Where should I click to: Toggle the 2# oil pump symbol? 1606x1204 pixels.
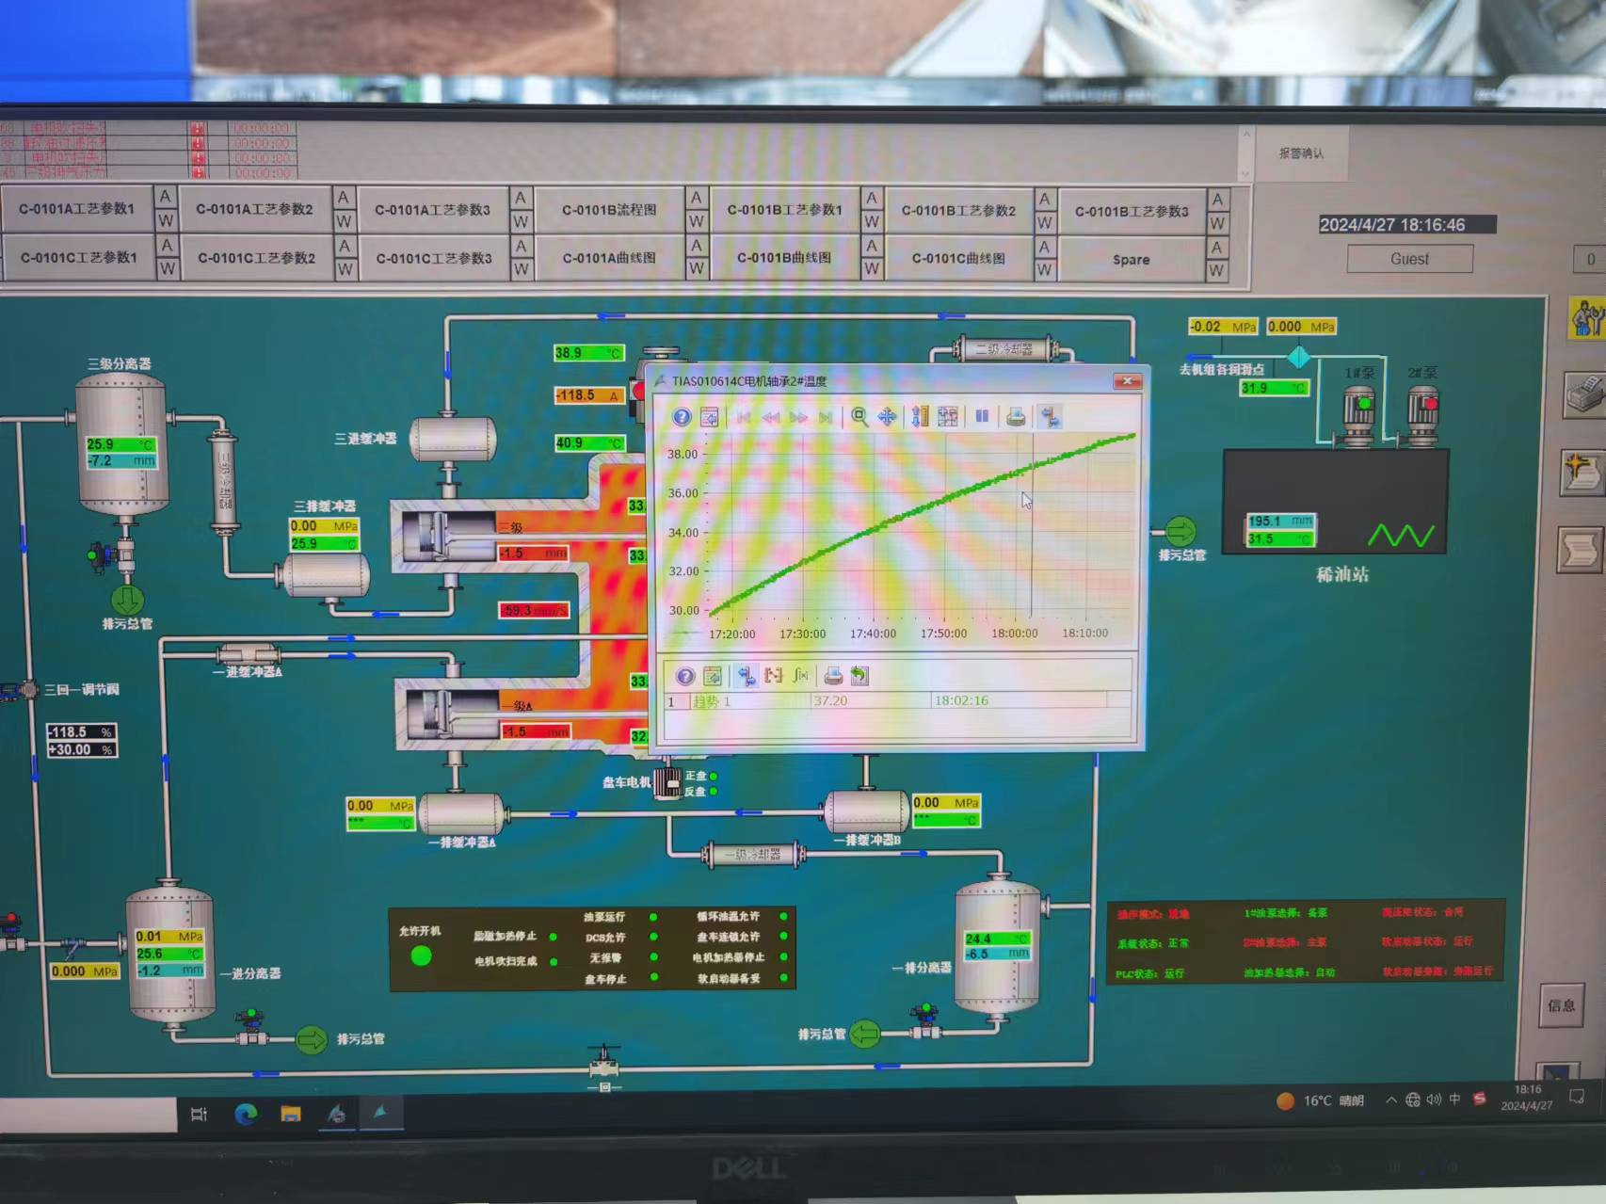1422,412
